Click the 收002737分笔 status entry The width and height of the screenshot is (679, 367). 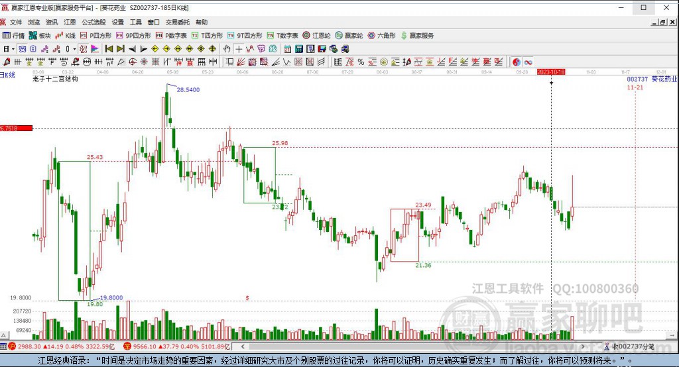[x=629, y=346]
